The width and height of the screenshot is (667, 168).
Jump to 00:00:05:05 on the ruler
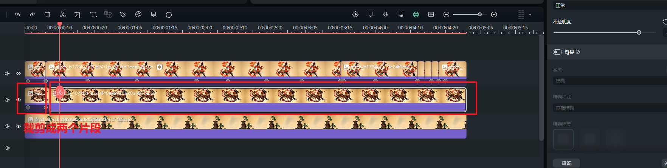[481, 28]
